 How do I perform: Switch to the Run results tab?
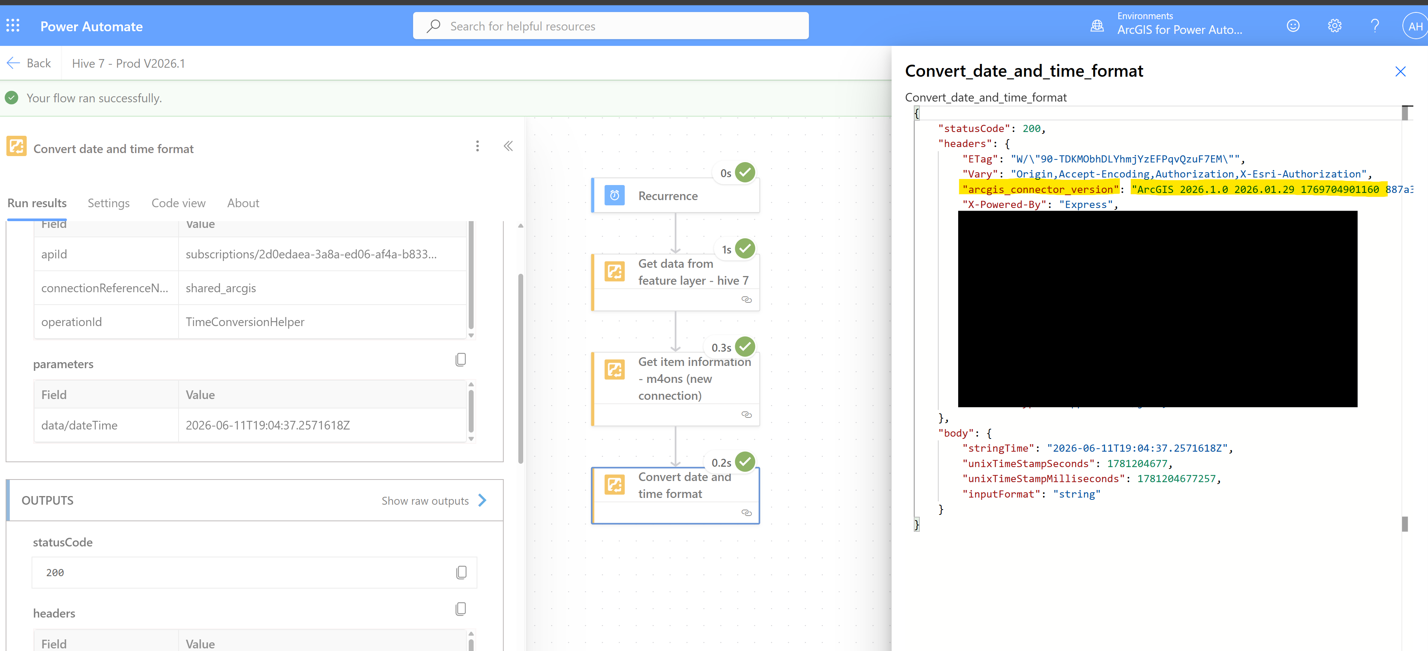[37, 203]
